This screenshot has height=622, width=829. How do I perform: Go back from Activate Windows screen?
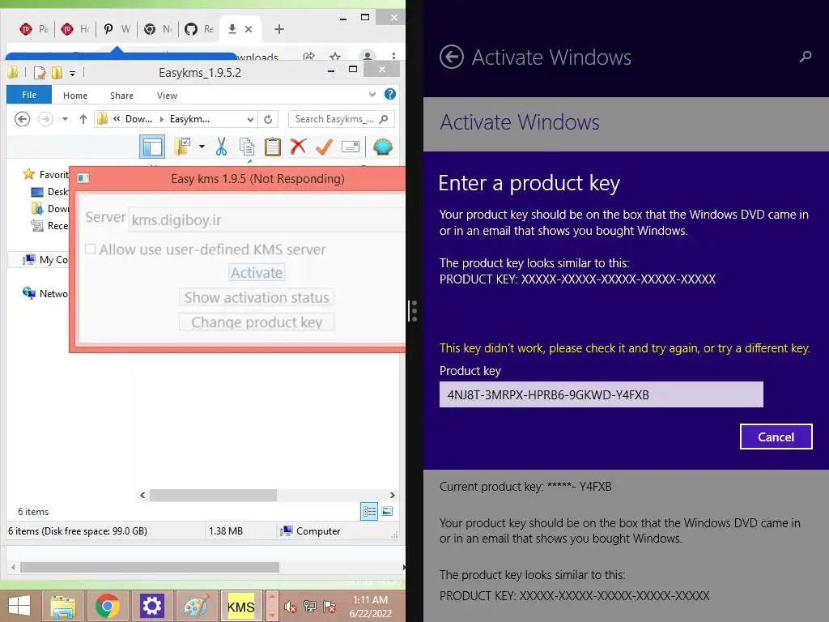pos(451,58)
